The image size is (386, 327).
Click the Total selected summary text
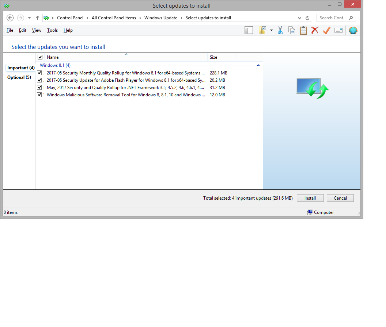[248, 198]
